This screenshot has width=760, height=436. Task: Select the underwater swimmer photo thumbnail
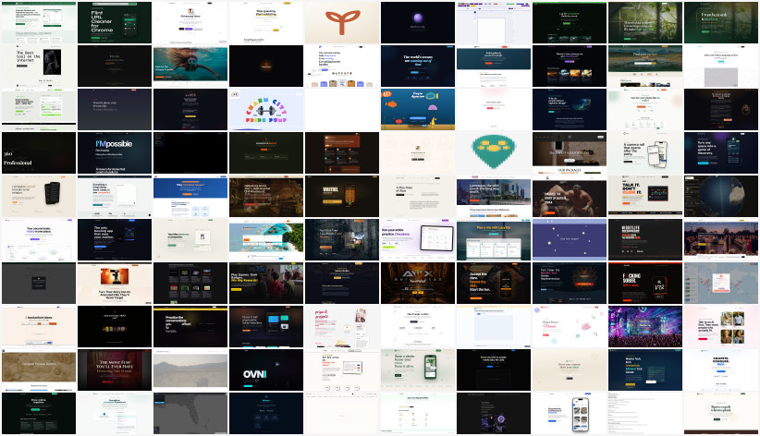click(190, 66)
